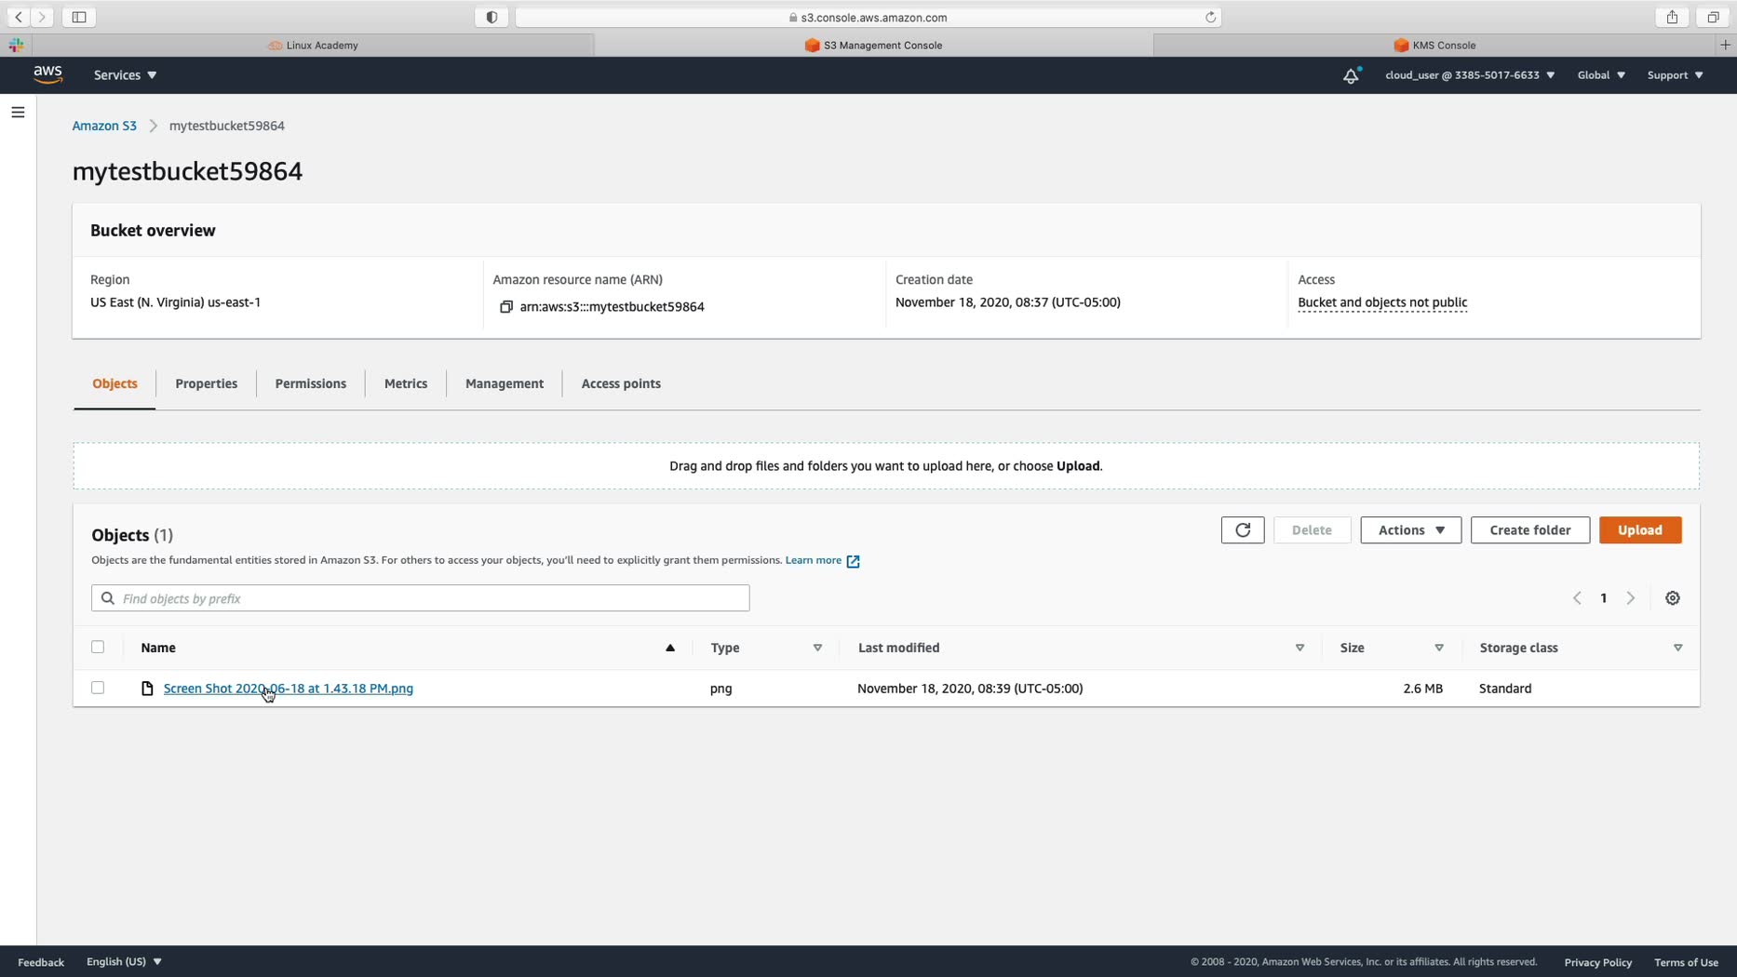Tick the checkbox for the Screen Shot png object
The height and width of the screenshot is (977, 1737).
click(98, 688)
